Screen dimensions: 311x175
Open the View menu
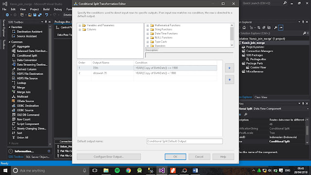[23, 9]
